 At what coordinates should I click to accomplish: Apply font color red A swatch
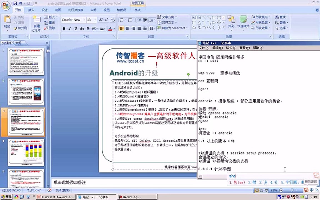(110, 29)
